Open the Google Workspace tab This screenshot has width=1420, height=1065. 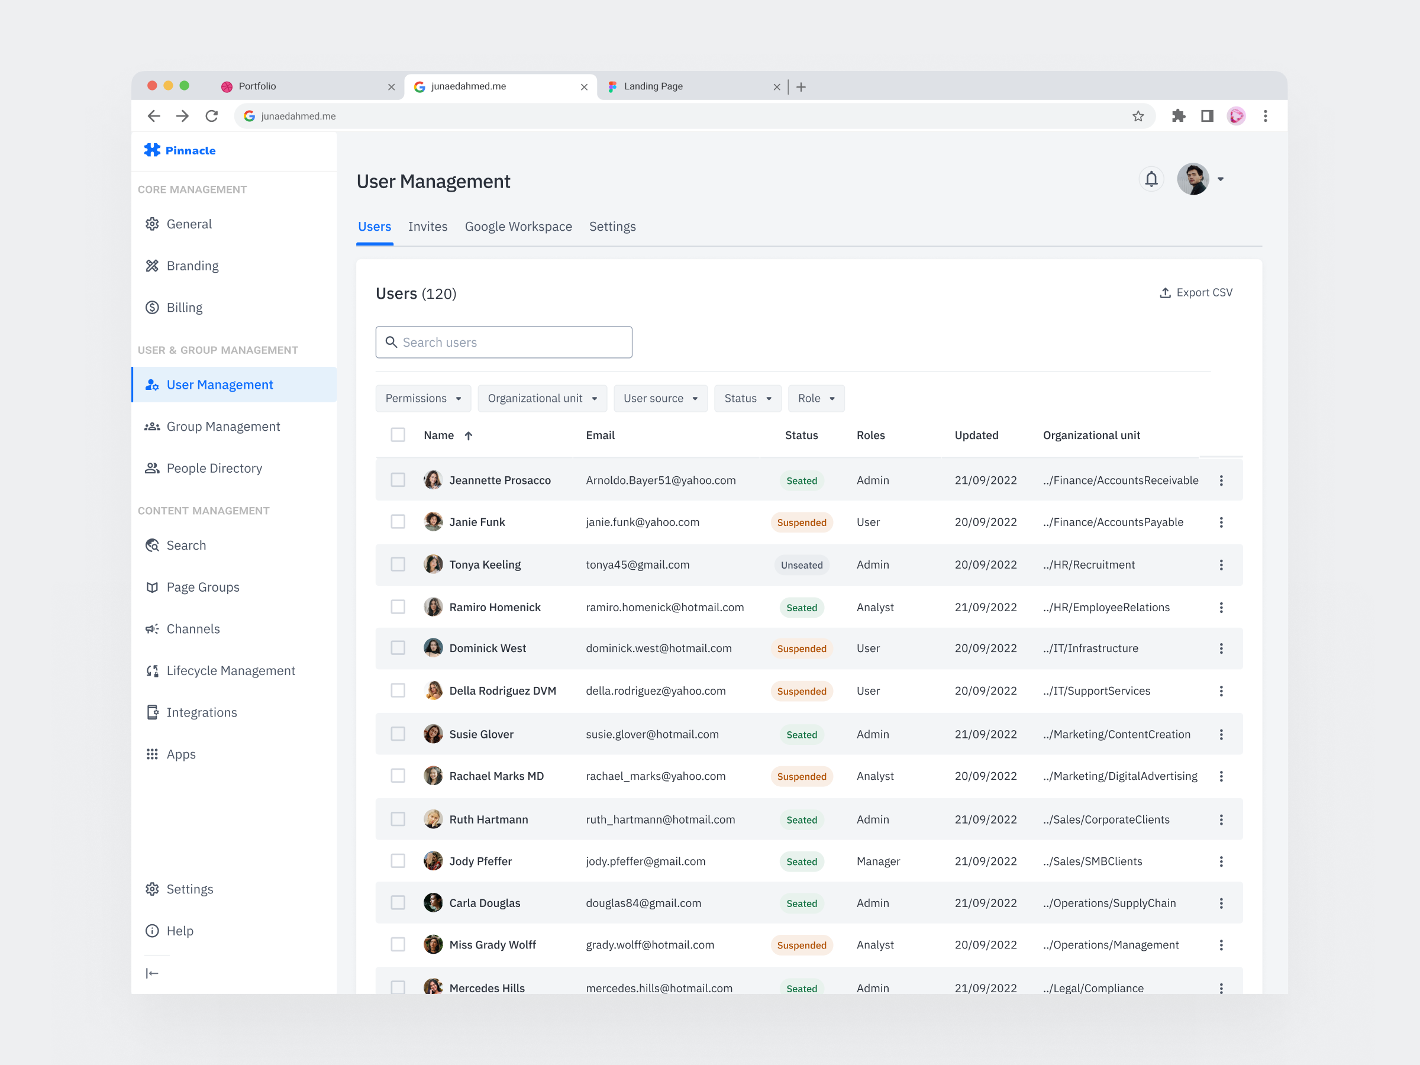pyautogui.click(x=518, y=226)
